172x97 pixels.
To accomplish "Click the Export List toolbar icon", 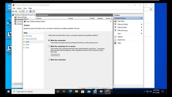I will (27, 11).
